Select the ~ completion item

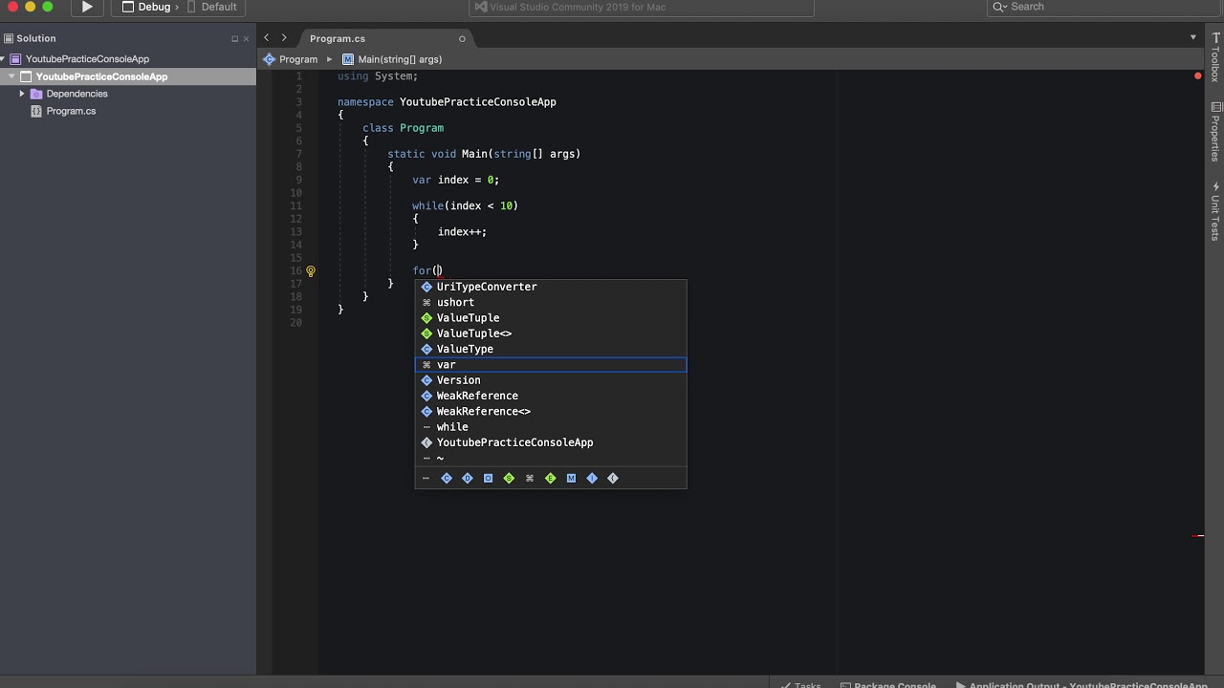point(551,458)
